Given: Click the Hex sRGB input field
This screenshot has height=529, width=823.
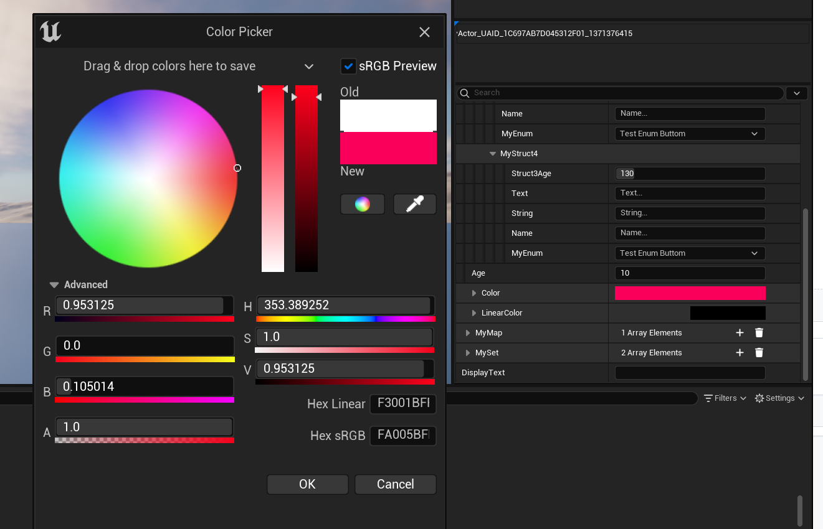Looking at the screenshot, I should click(x=403, y=435).
